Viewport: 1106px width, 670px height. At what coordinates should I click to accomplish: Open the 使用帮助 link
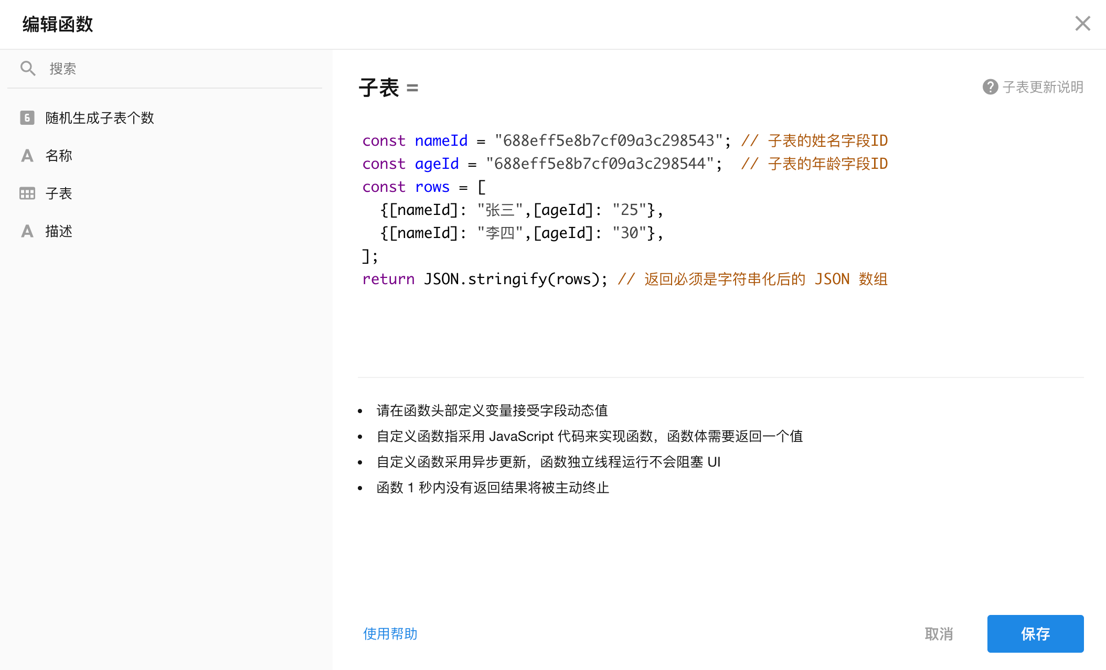click(x=390, y=634)
